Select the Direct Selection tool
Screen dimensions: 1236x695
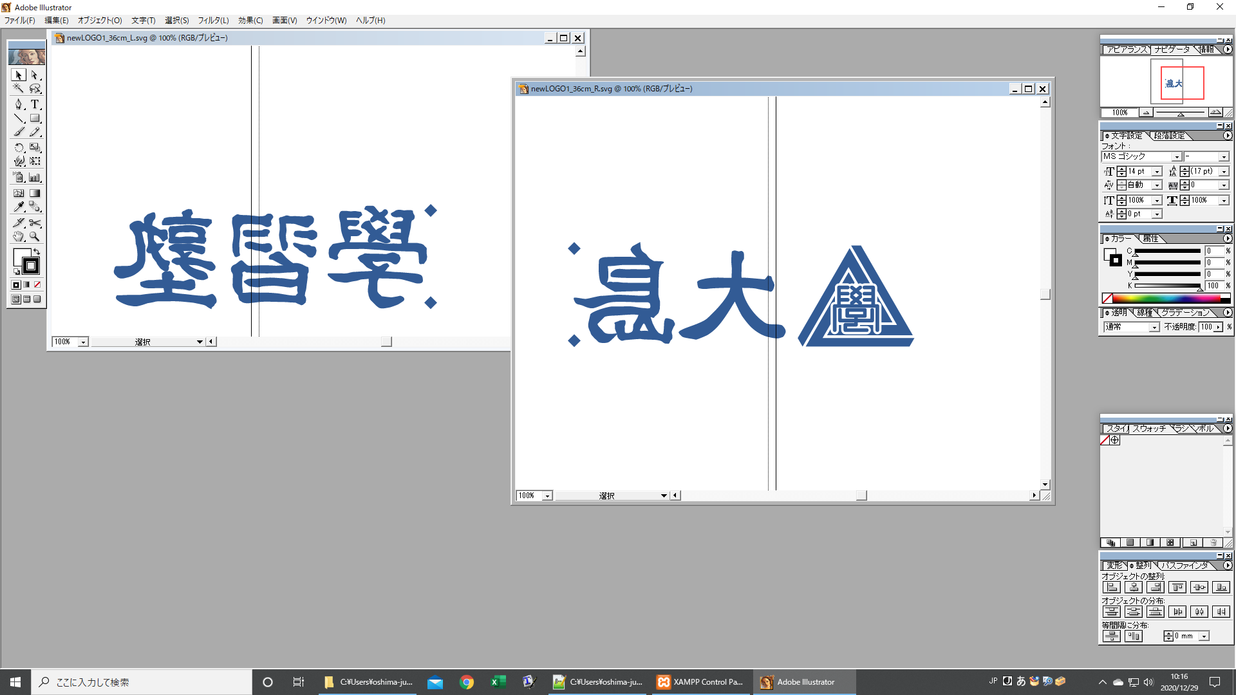click(x=35, y=75)
